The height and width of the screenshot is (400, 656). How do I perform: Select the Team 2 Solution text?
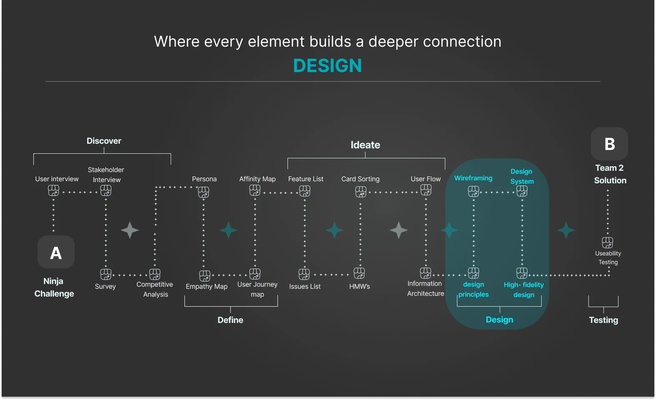tap(610, 174)
